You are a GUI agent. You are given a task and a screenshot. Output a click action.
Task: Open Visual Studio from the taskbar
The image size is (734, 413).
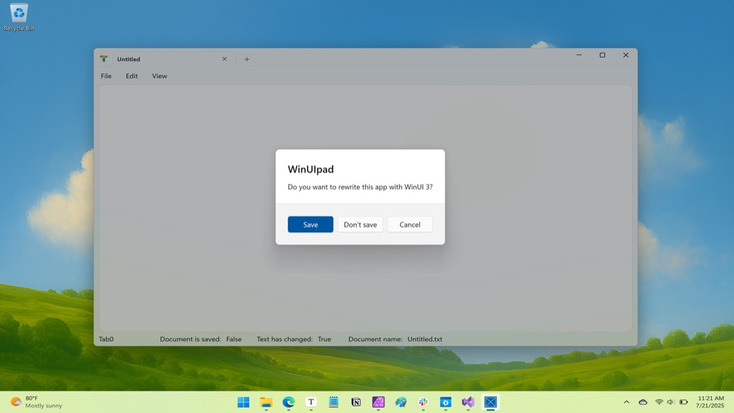(468, 402)
